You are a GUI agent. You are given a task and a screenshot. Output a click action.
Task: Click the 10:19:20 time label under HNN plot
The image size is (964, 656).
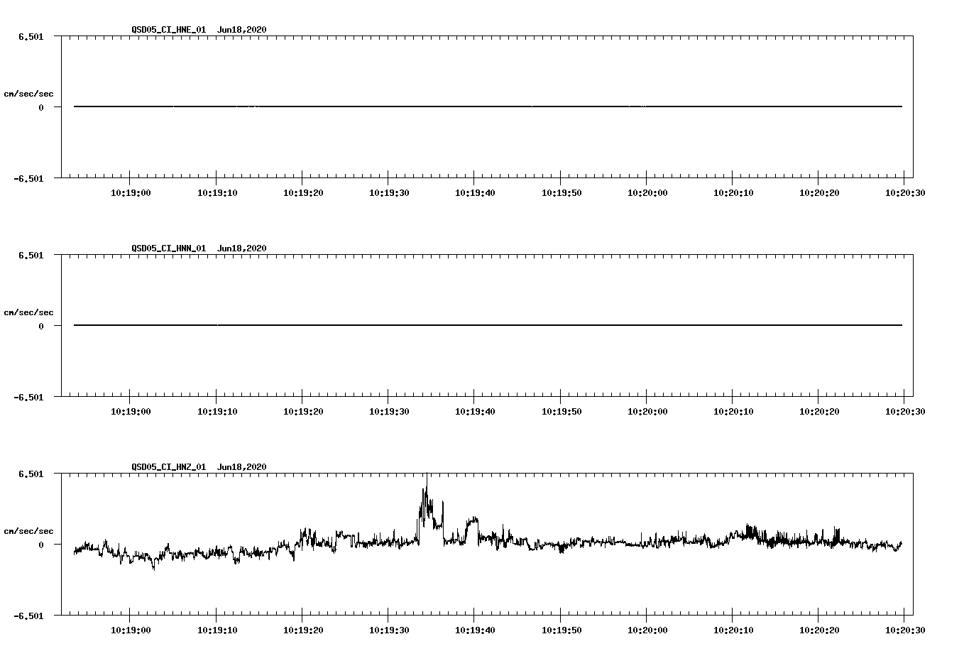(302, 411)
